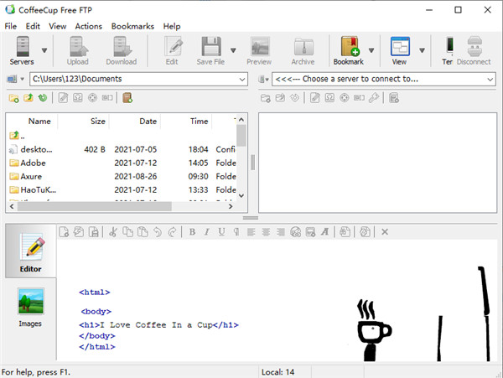The height and width of the screenshot is (378, 503).
Task: Insert paragraph mark in editor
Action: [x=236, y=232]
